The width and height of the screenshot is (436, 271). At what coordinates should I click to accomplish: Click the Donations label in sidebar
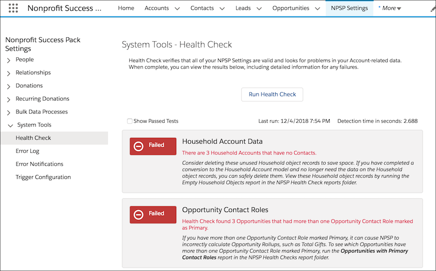click(29, 86)
